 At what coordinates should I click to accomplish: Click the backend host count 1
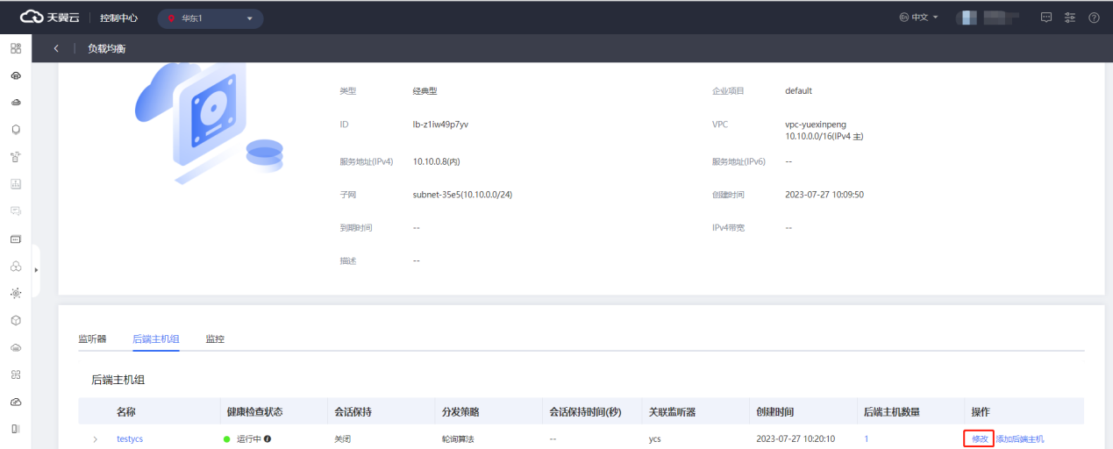(x=867, y=438)
